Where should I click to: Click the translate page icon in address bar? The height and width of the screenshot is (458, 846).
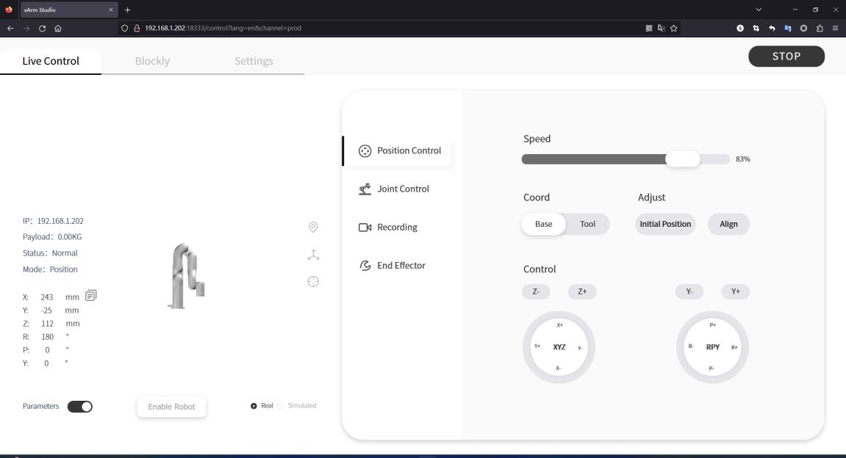point(661,28)
